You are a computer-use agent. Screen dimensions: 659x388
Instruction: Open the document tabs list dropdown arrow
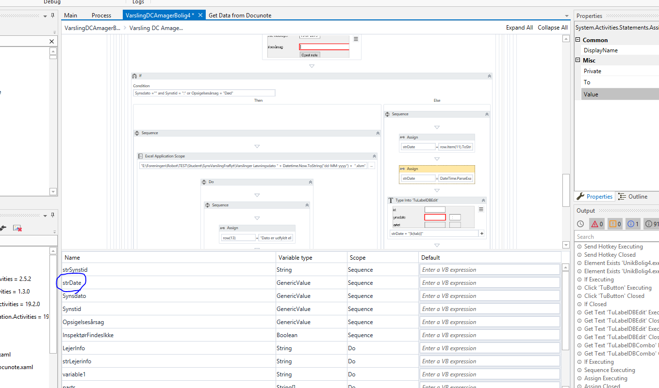pos(566,16)
